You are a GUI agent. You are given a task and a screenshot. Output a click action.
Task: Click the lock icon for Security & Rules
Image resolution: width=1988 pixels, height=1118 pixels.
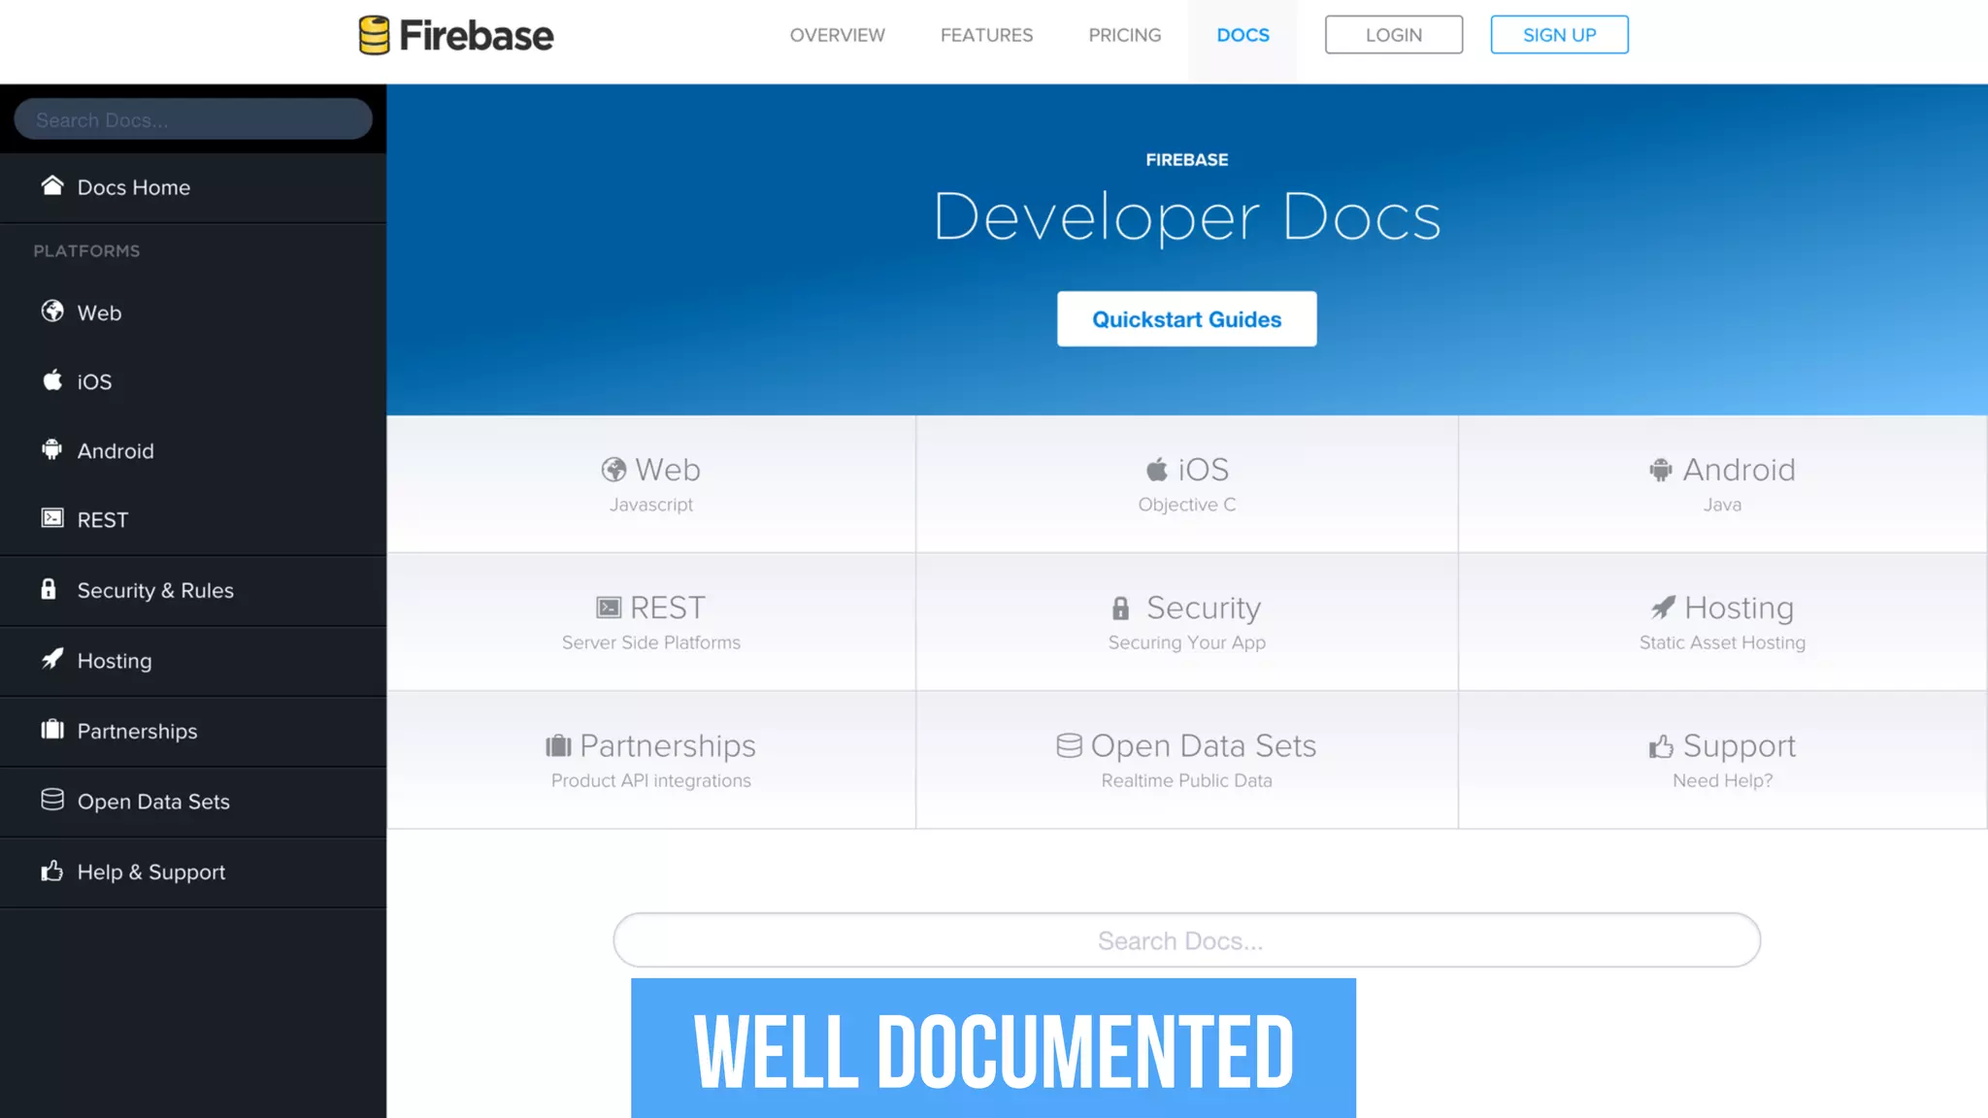[x=49, y=589]
